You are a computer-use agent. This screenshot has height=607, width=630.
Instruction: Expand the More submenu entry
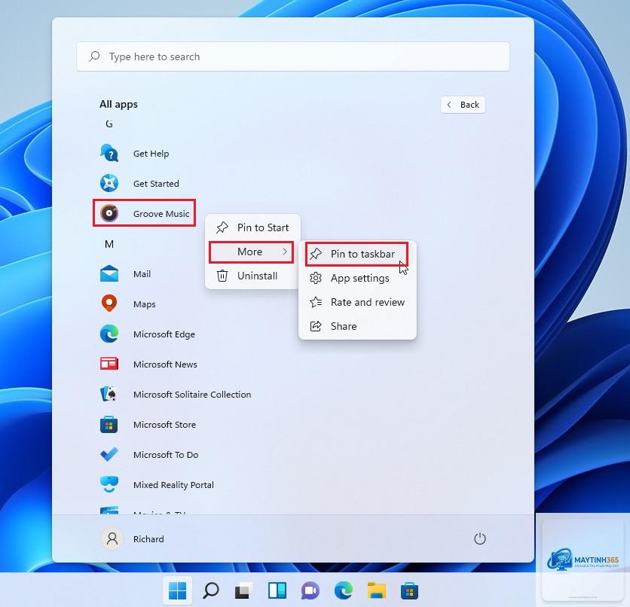click(251, 252)
